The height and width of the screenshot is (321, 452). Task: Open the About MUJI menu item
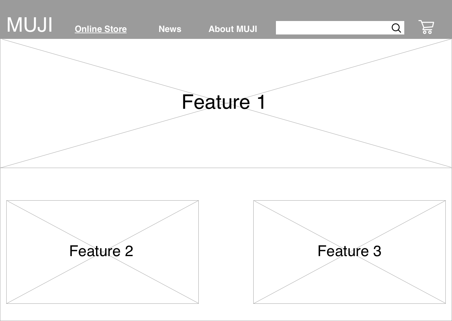tap(233, 29)
